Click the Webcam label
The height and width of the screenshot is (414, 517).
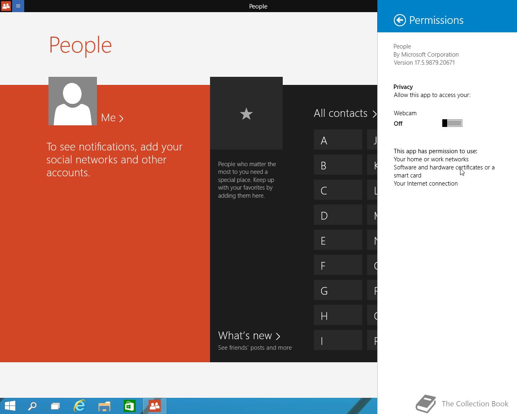[x=405, y=113]
